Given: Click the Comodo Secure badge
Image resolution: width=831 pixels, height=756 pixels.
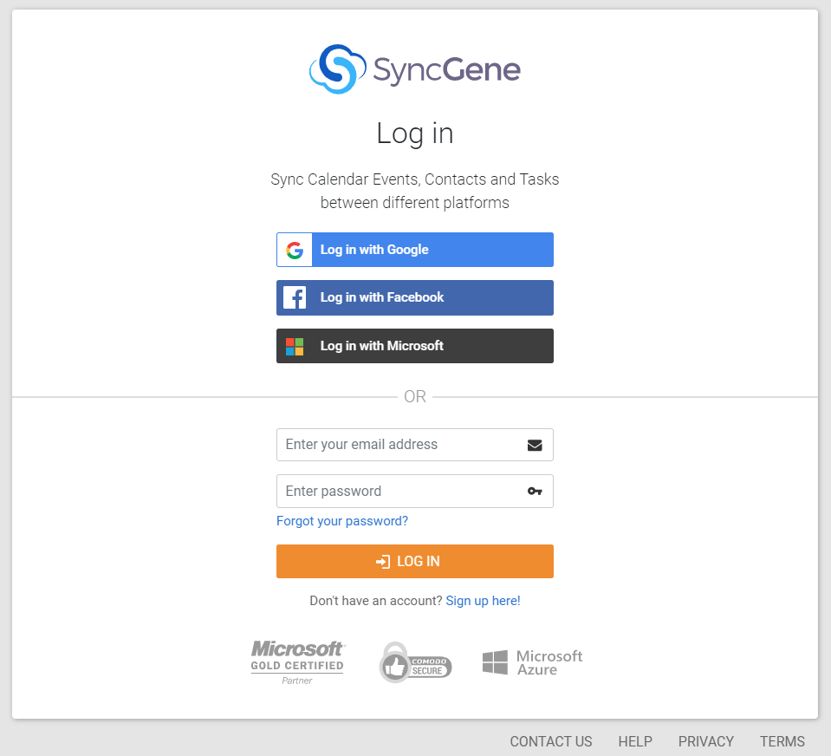Looking at the screenshot, I should (416, 662).
